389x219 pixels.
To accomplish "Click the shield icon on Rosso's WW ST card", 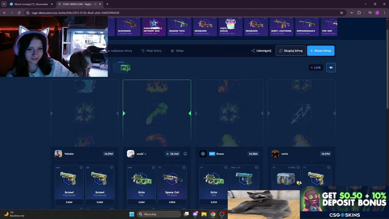I will (256, 167).
